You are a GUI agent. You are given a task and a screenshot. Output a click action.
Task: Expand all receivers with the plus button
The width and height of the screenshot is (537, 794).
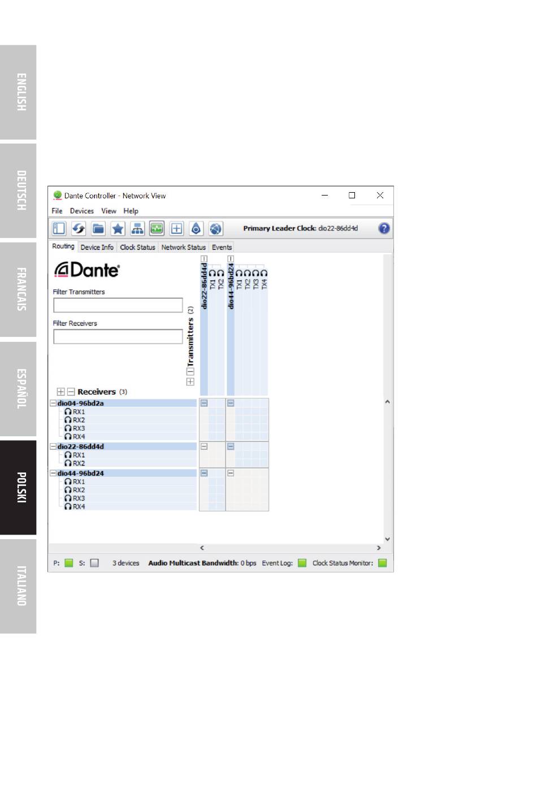pyautogui.click(x=60, y=392)
